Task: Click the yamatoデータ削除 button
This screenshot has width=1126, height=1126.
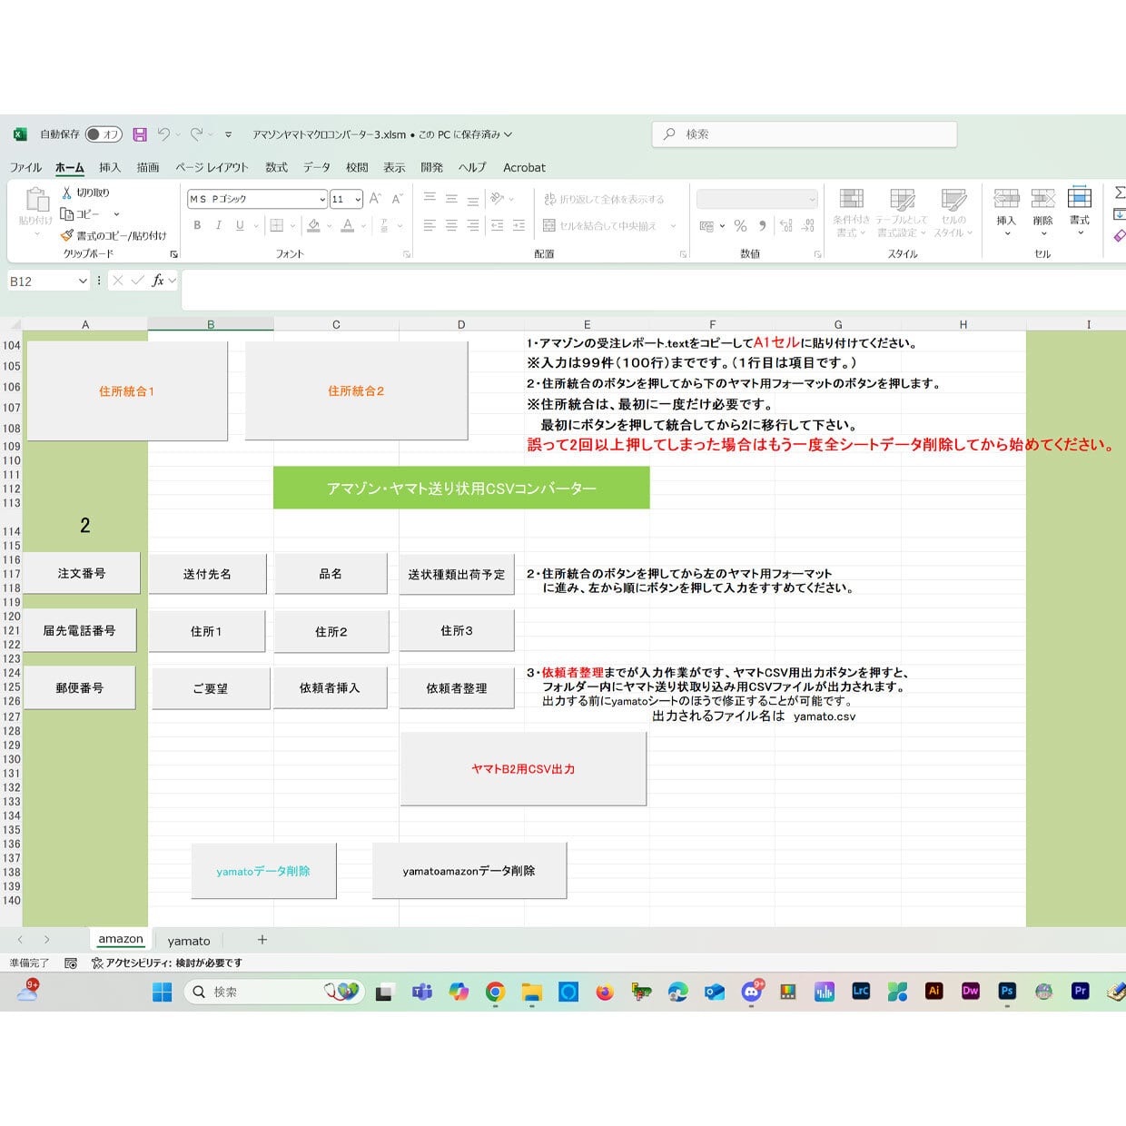Action: (263, 871)
